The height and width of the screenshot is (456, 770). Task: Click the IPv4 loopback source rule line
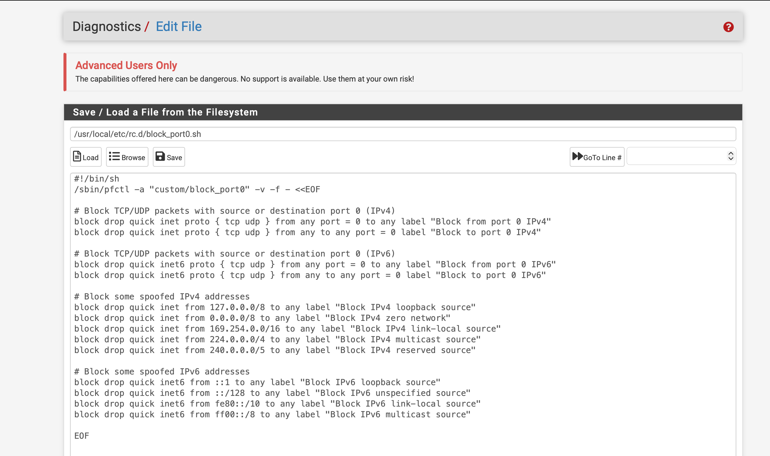(274, 307)
